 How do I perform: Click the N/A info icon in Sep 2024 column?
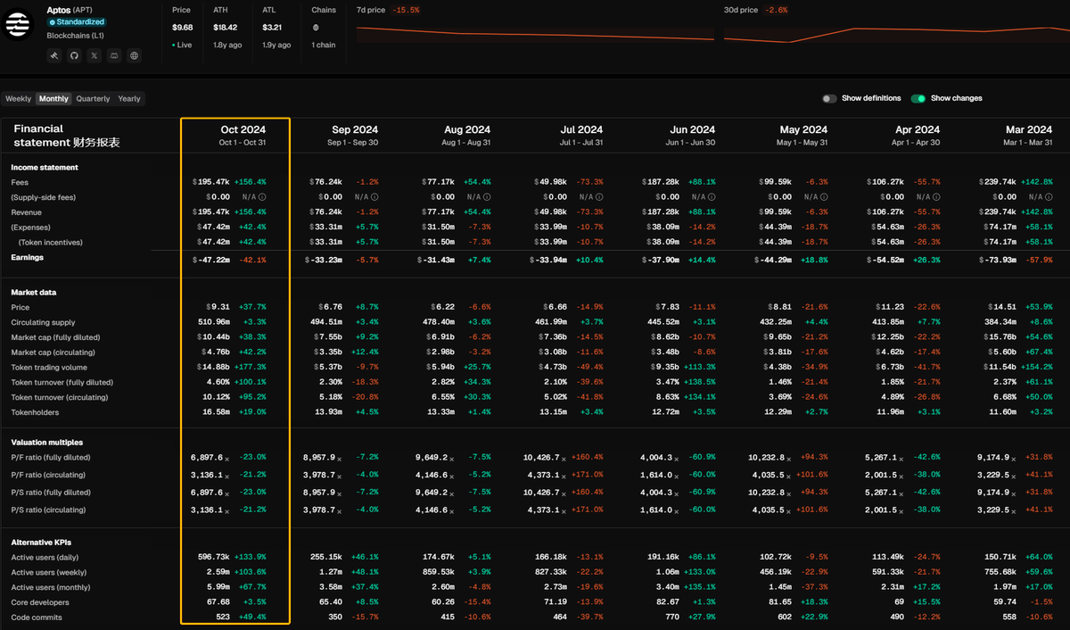click(374, 197)
